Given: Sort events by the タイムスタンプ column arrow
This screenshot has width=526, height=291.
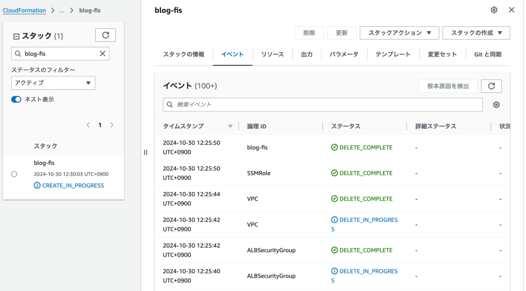Looking at the screenshot, I should tap(230, 126).
